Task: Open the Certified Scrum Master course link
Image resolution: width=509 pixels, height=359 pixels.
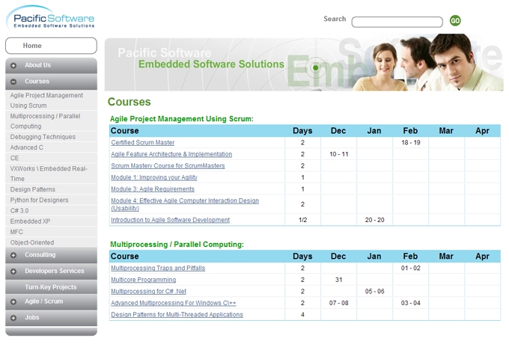Action: [142, 143]
